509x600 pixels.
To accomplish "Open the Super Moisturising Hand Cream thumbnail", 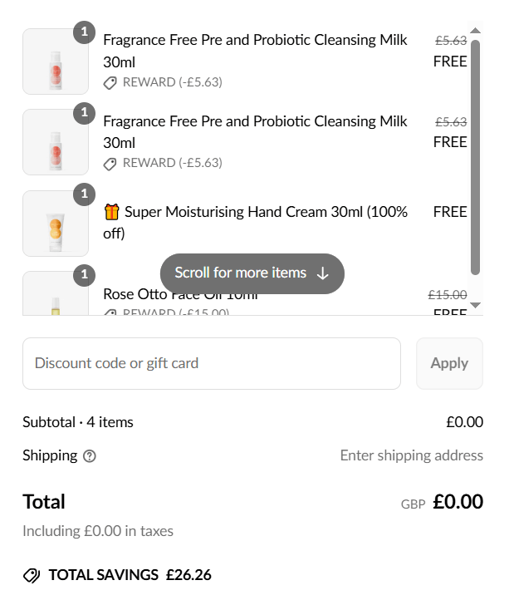I will 56,224.
